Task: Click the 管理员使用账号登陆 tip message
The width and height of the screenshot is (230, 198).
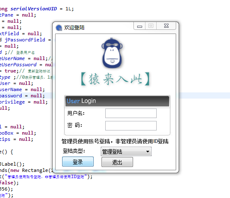Action: (115, 141)
